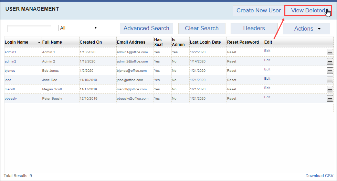Click Is Admin Yes for admin1

point(175,52)
